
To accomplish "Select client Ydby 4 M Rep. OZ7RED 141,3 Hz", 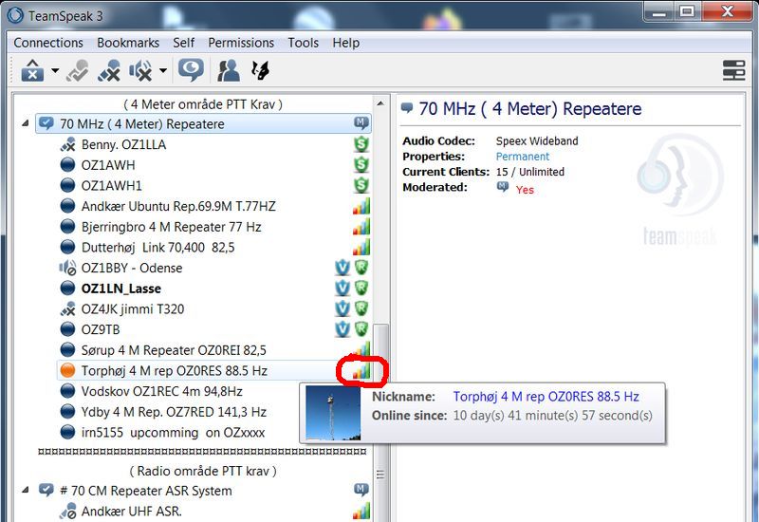I will [174, 412].
